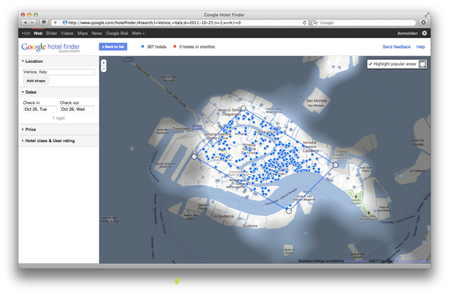449x294 pixels.
Task: Click the 'Tronchetto' map label
Action: (181, 129)
